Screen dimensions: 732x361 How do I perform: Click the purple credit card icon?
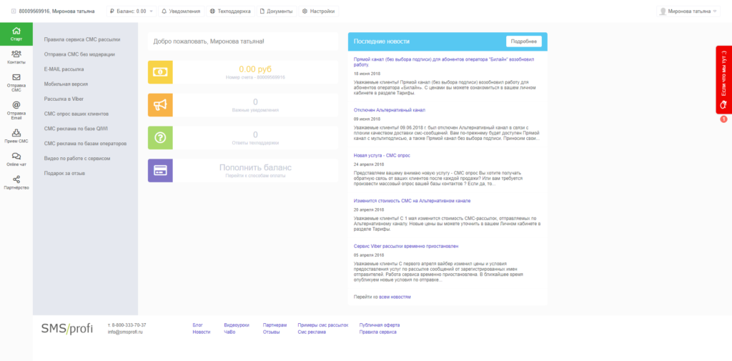tap(160, 170)
